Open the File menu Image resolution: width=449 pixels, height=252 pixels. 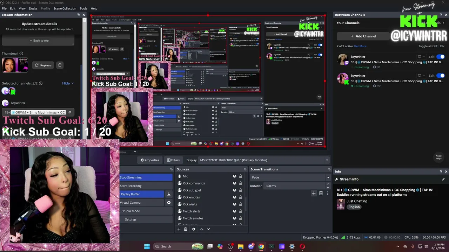tap(4, 8)
